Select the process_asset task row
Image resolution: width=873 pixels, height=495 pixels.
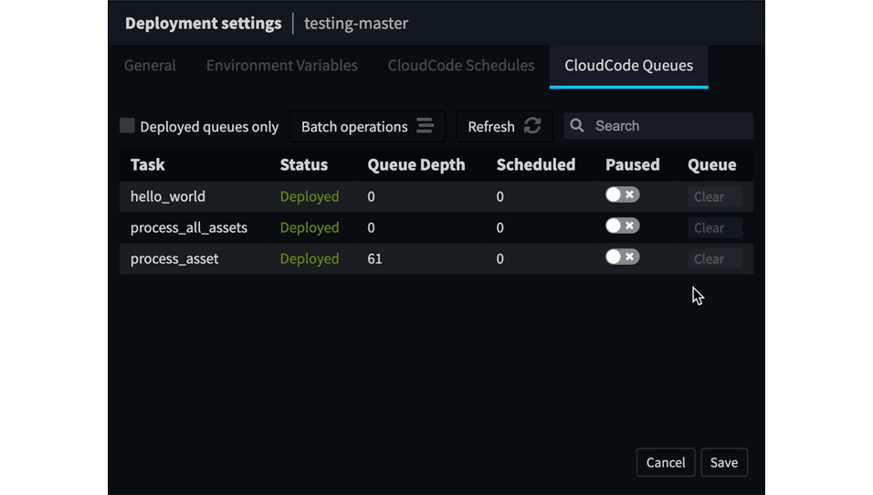436,258
